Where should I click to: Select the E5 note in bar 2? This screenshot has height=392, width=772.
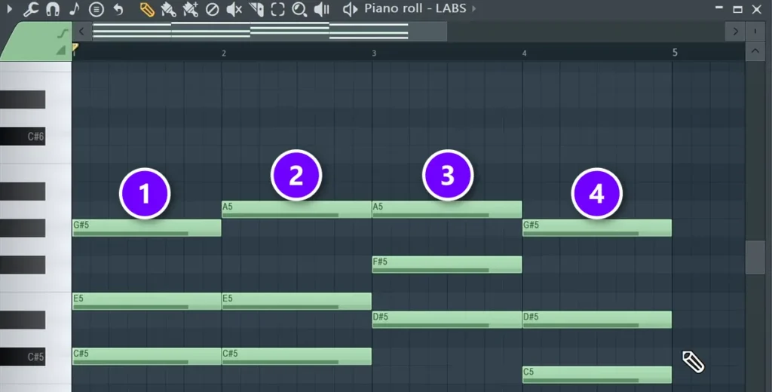click(296, 302)
